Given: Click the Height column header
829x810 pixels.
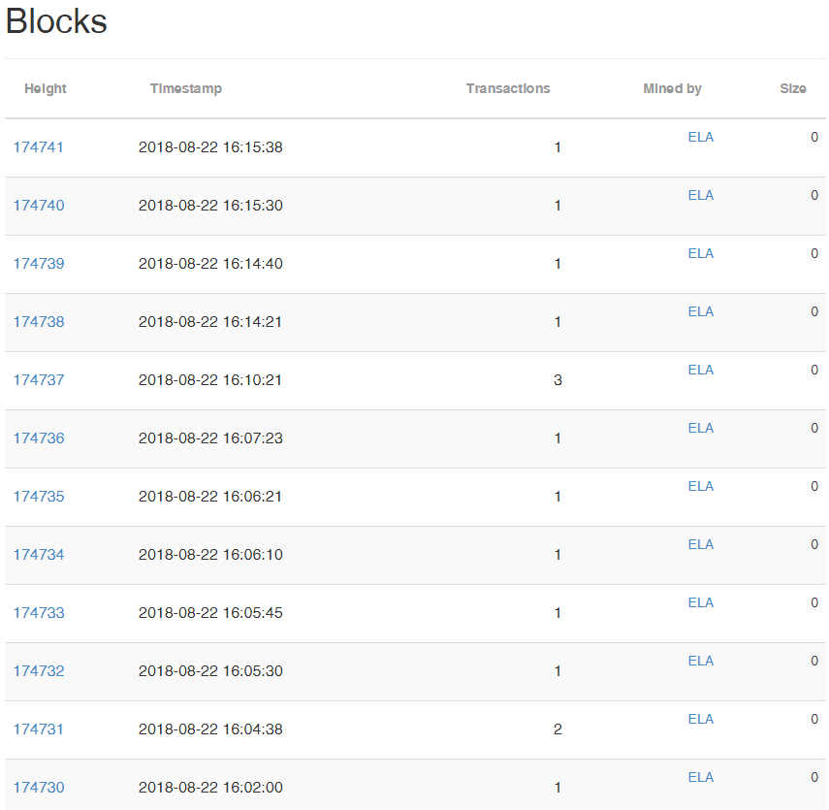Looking at the screenshot, I should 46,89.
